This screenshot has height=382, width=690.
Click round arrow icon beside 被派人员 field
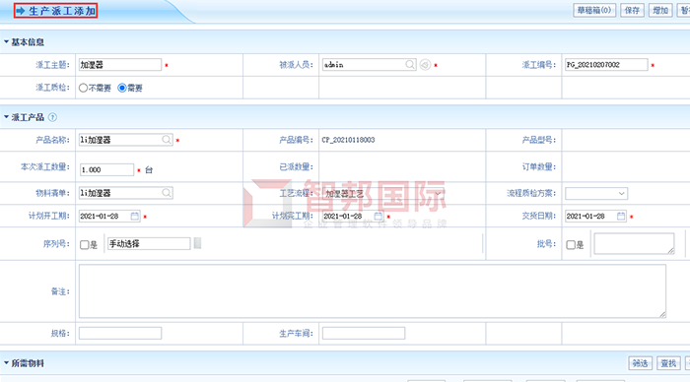[x=425, y=65]
